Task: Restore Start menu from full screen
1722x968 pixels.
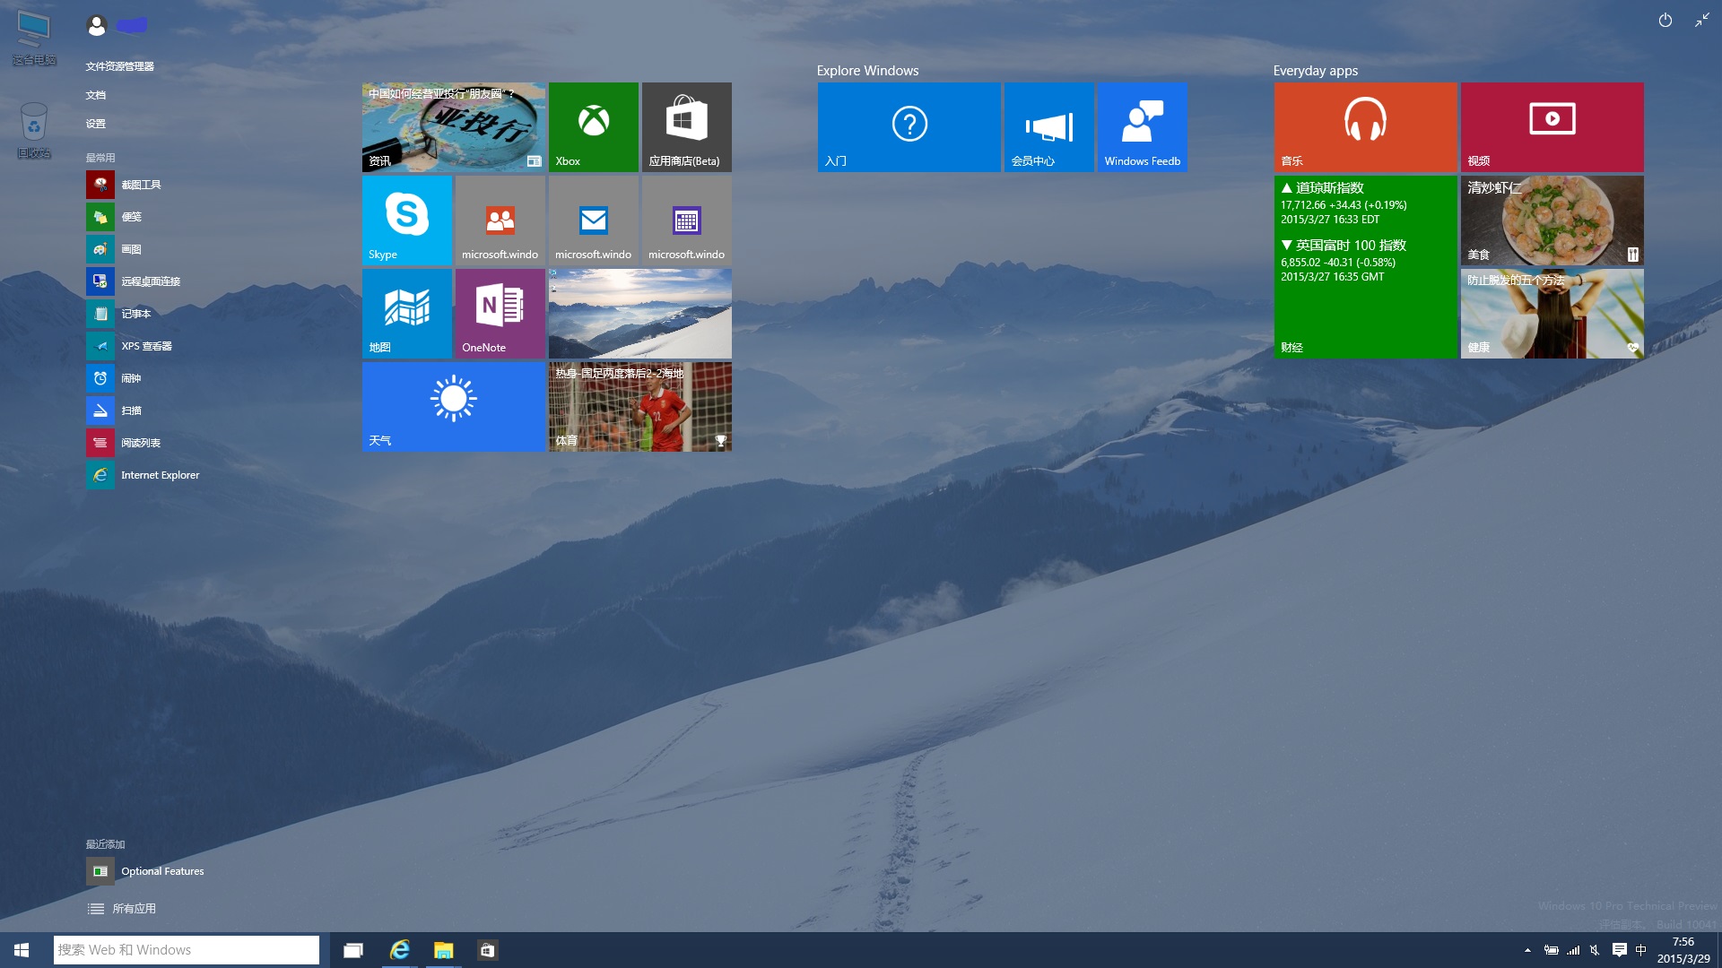Action: tap(1701, 21)
